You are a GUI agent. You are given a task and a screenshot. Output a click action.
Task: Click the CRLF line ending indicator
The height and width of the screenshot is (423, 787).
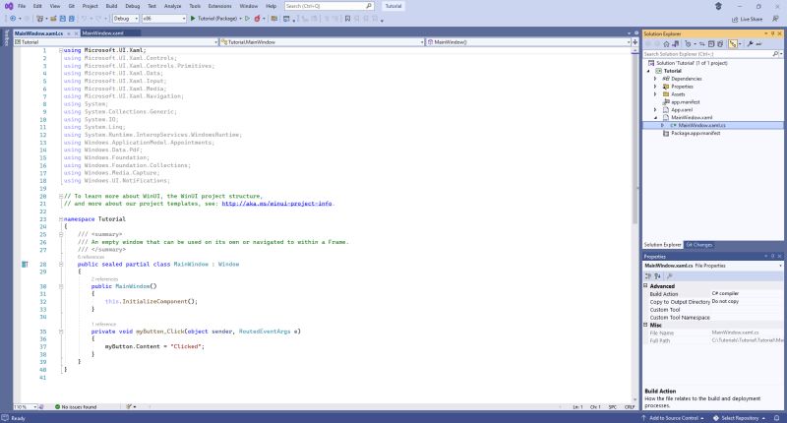630,407
